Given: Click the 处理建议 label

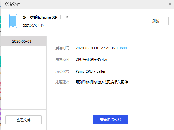Looking at the screenshot, I should point(62,82).
